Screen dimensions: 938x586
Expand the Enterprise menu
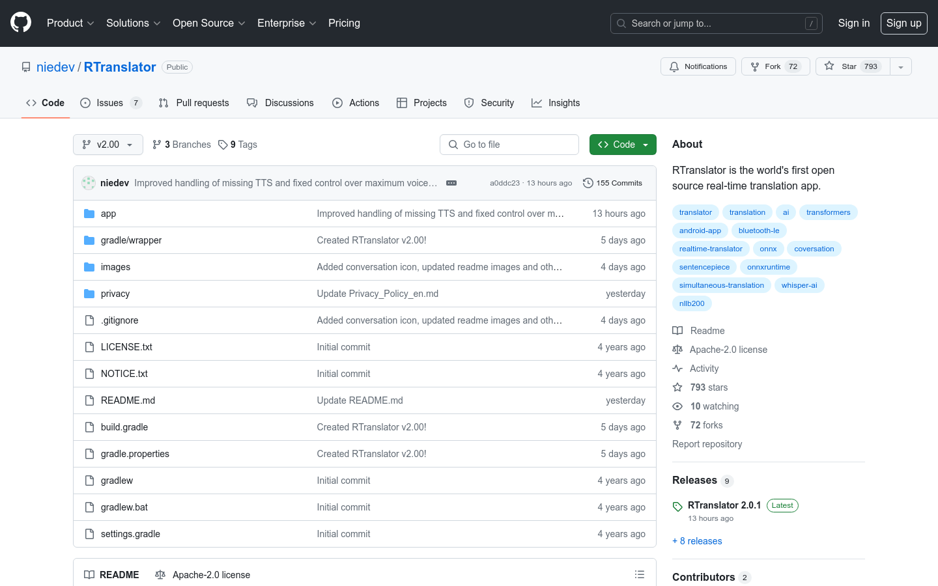(x=287, y=23)
